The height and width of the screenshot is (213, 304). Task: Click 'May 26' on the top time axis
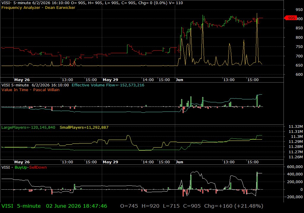click(x=22, y=80)
